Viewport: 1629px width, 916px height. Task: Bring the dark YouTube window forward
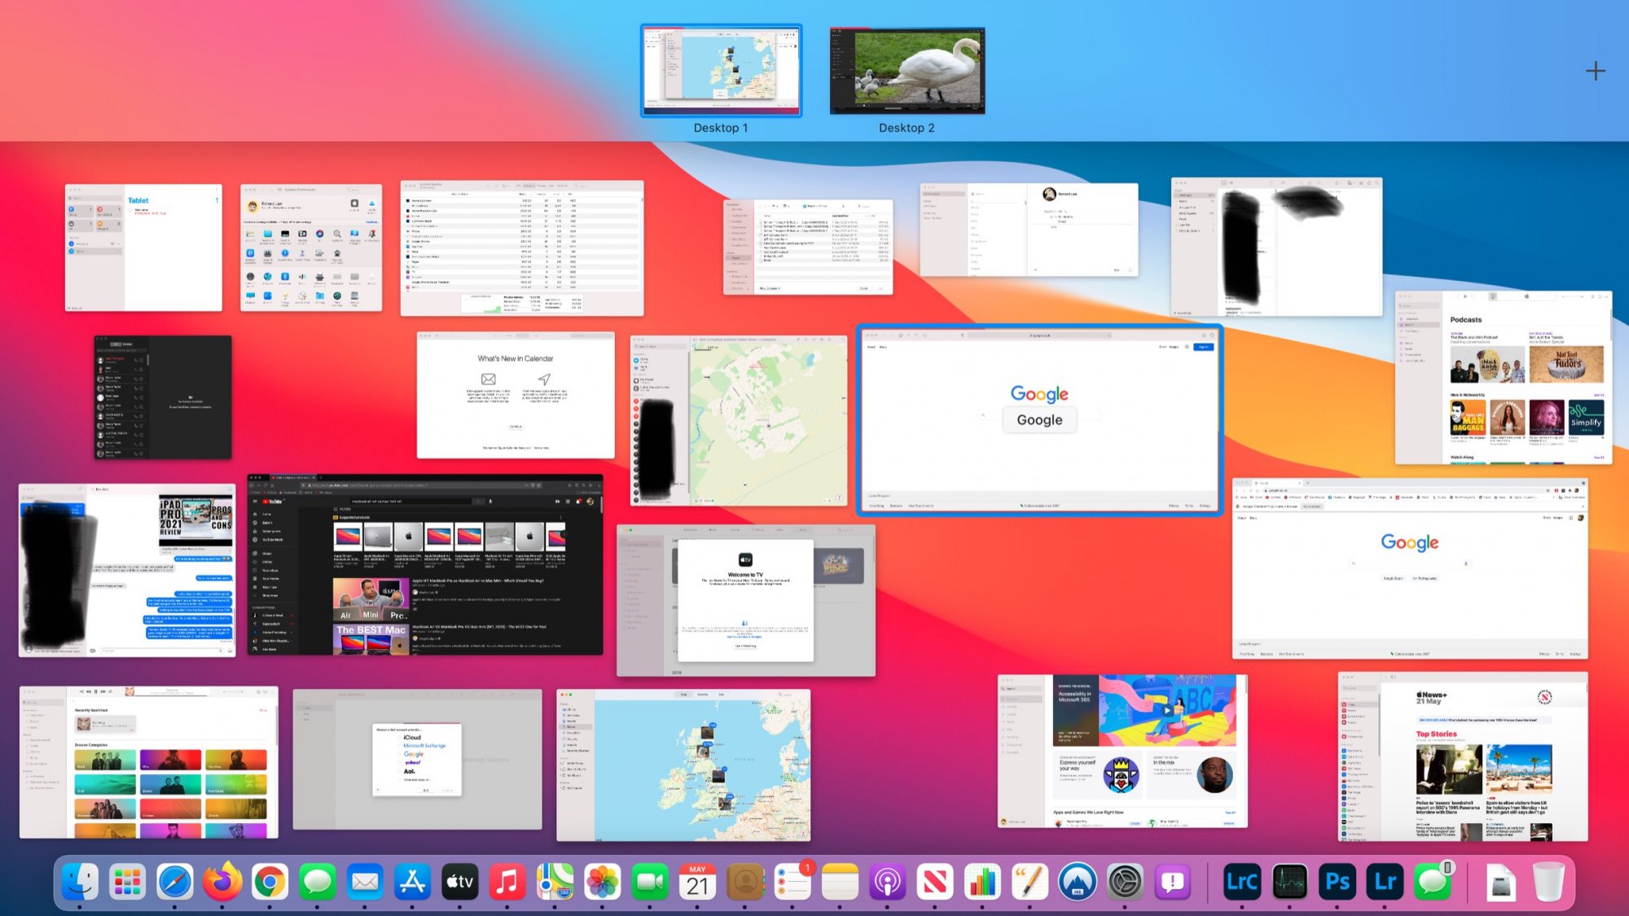tap(425, 564)
